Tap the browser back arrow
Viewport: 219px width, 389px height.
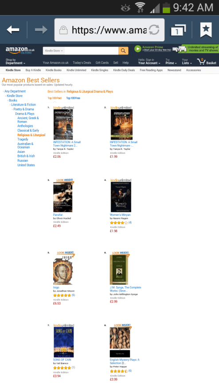(13, 30)
